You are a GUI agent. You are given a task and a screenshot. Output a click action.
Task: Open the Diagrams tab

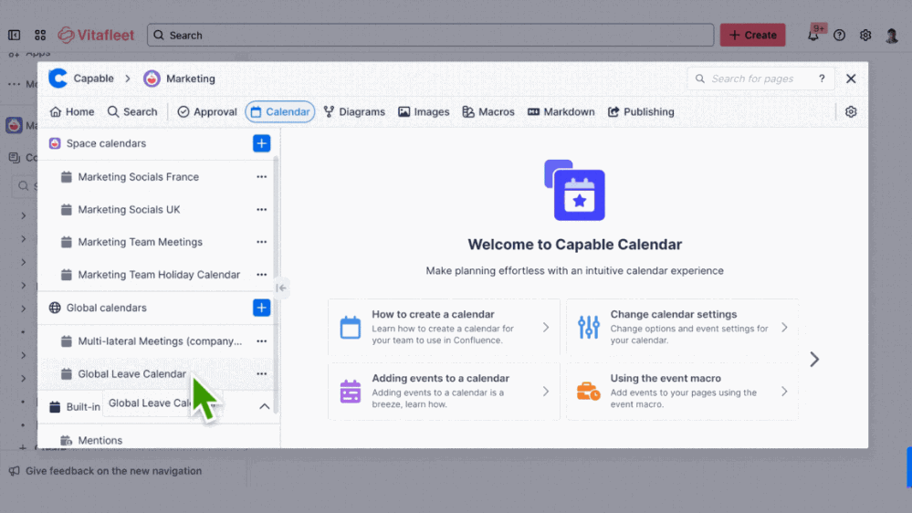(x=354, y=111)
